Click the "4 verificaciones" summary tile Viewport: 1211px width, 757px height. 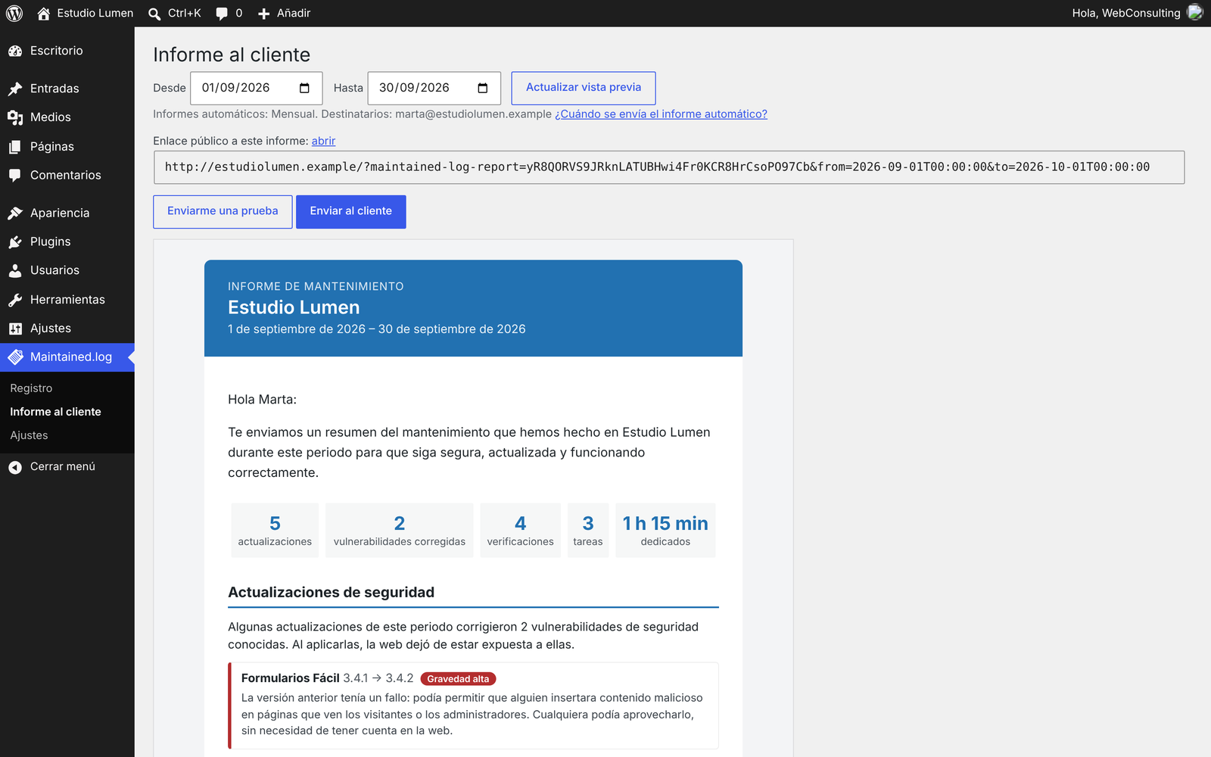[521, 531]
